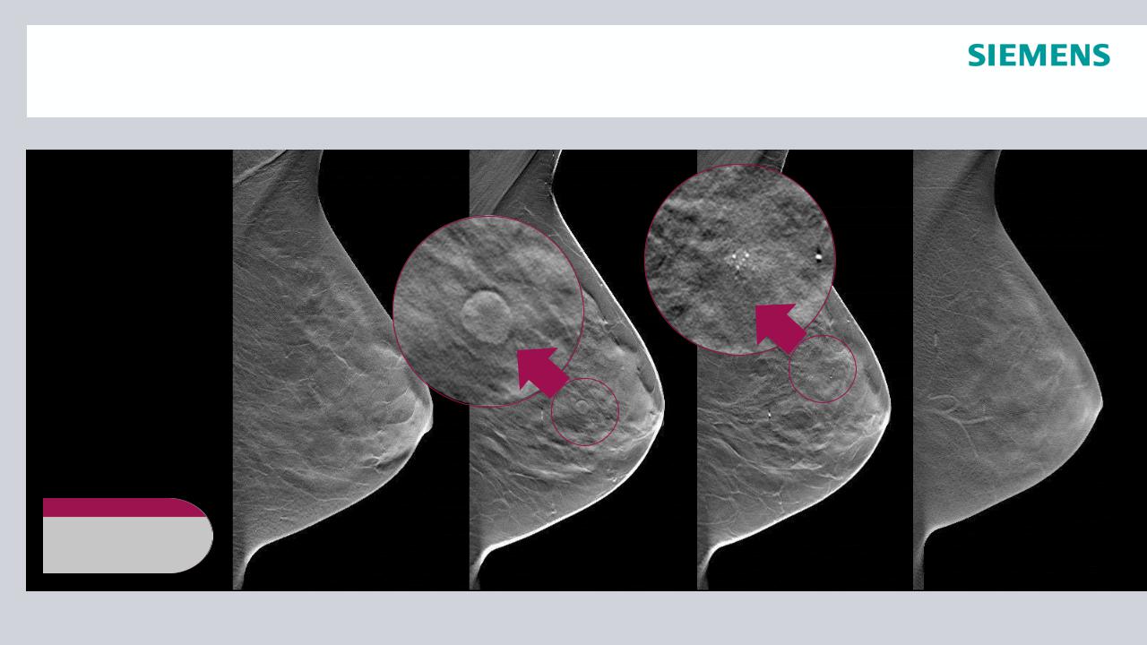Click the small bright marker in the blurry mammogram
Screen dimensions: 1147x645
(935, 340)
